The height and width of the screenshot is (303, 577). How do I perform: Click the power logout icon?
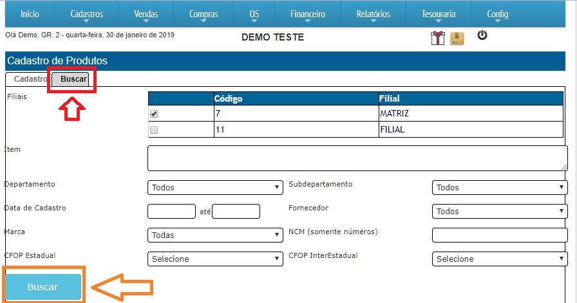(x=482, y=35)
